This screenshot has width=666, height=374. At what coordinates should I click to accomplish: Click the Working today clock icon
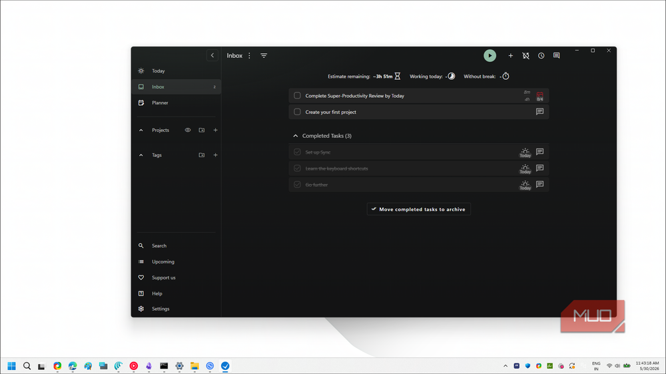pos(452,76)
